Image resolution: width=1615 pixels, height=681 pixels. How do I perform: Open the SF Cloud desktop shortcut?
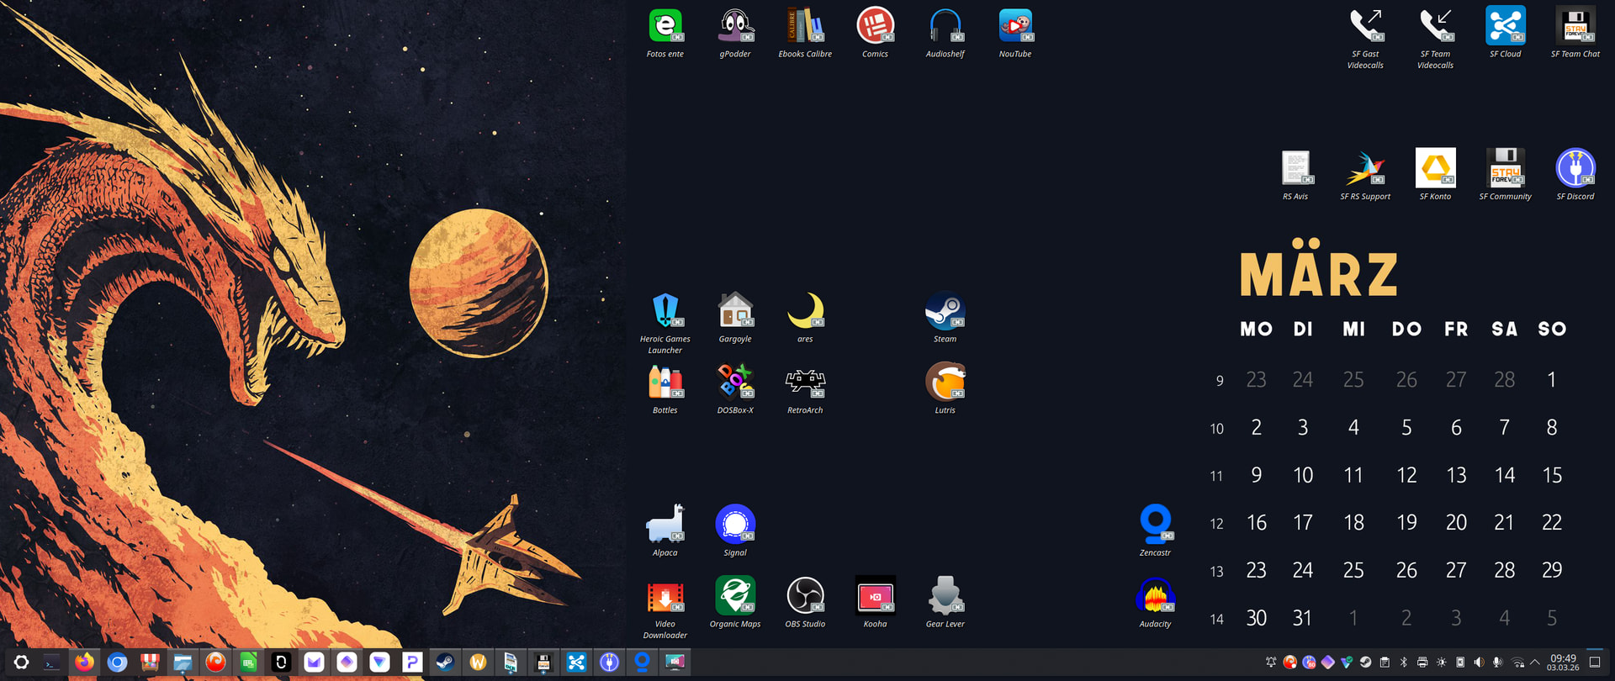click(x=1505, y=27)
